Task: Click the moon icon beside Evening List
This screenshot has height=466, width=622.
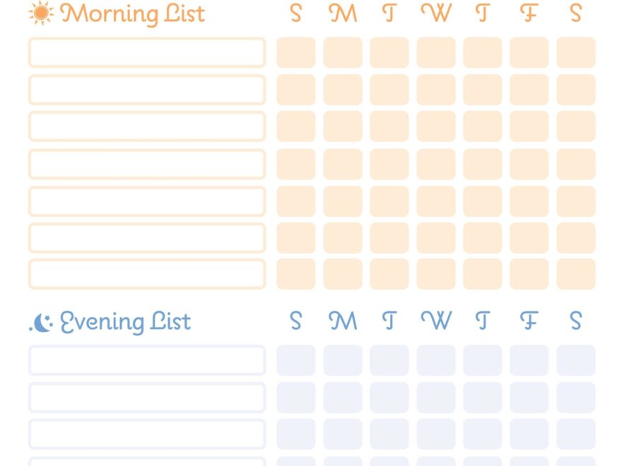Action: pos(42,323)
